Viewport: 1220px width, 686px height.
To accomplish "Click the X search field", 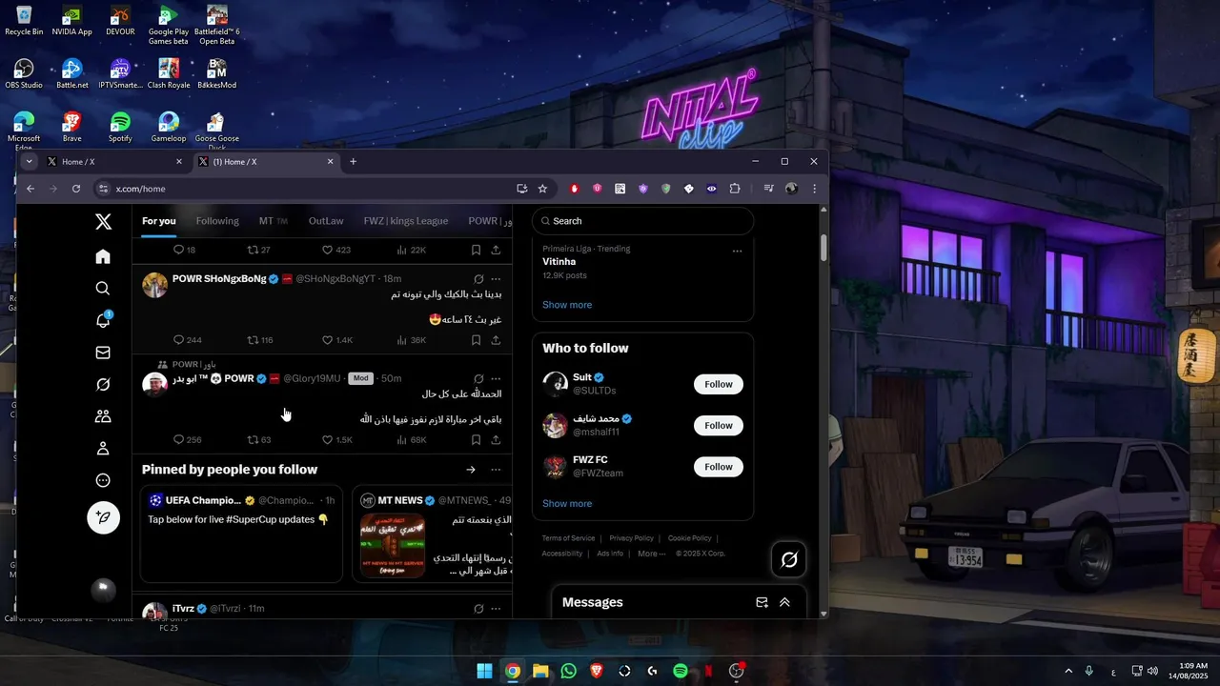I will (643, 221).
